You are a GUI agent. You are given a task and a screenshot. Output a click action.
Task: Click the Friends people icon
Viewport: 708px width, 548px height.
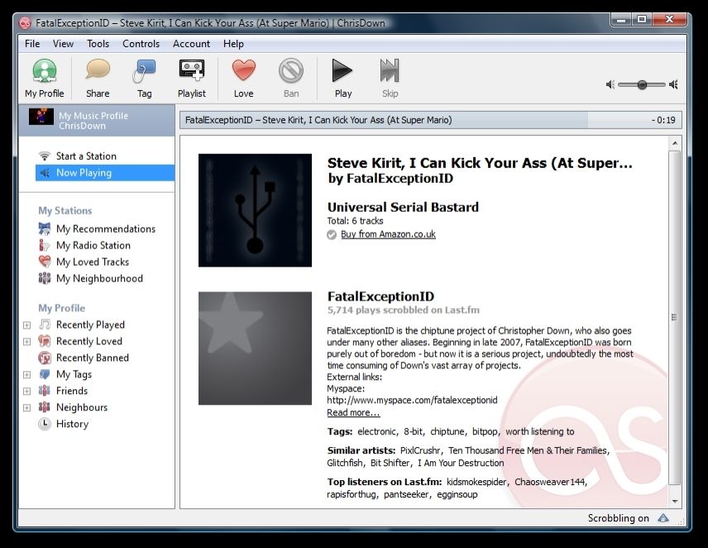[x=45, y=391]
